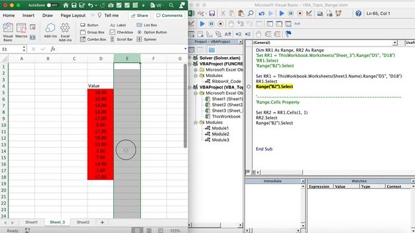Screen dimensions: 415x233
Task: Open the Name Box dropdown arrows
Action: point(24,49)
